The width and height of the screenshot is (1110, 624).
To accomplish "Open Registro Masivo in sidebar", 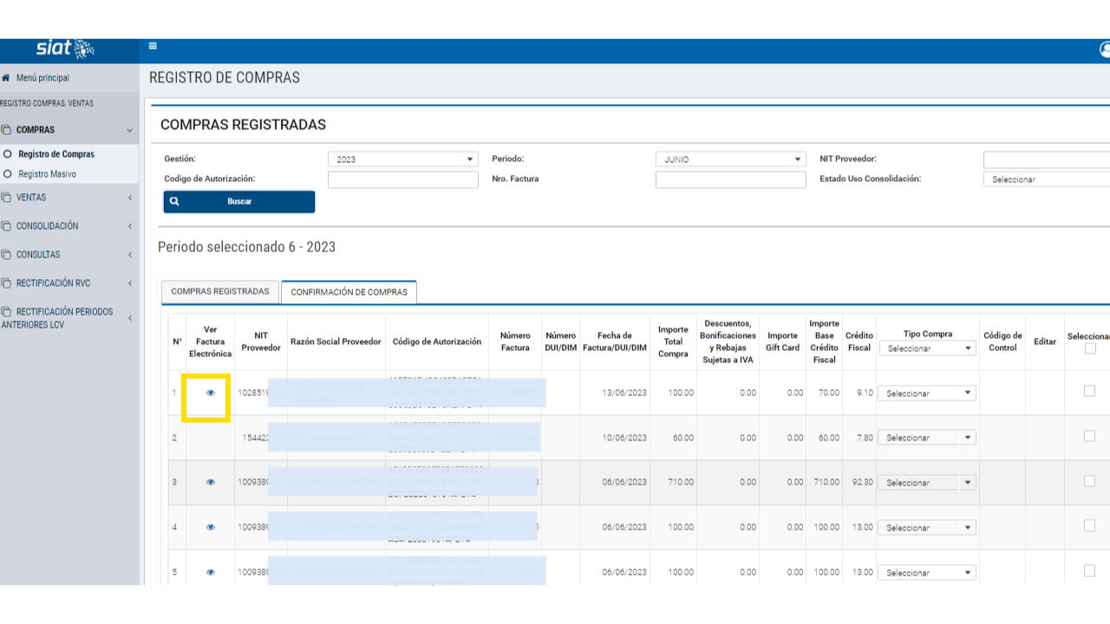I will click(x=47, y=174).
